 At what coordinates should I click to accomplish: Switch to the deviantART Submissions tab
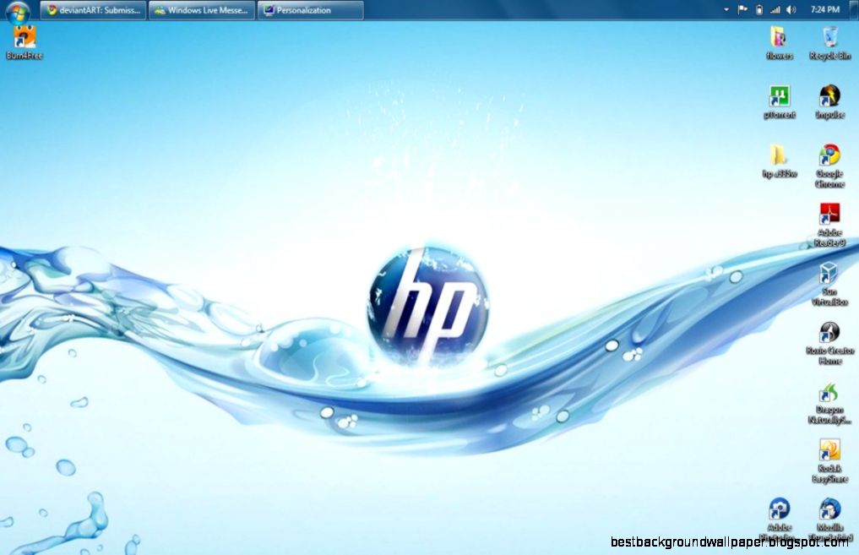click(92, 10)
